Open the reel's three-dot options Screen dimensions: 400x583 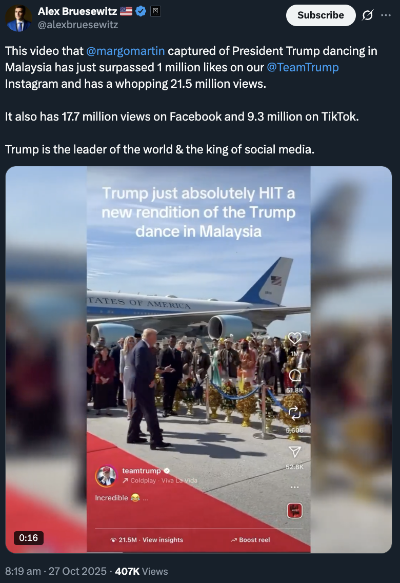point(294,487)
